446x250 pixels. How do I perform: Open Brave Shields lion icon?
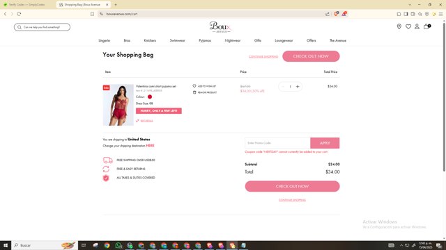coord(336,14)
